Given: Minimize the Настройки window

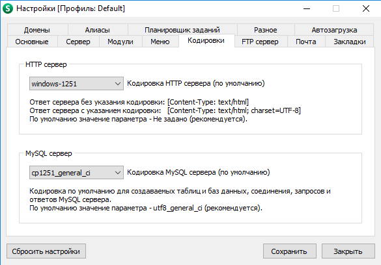Looking at the screenshot, I should tap(307, 8).
